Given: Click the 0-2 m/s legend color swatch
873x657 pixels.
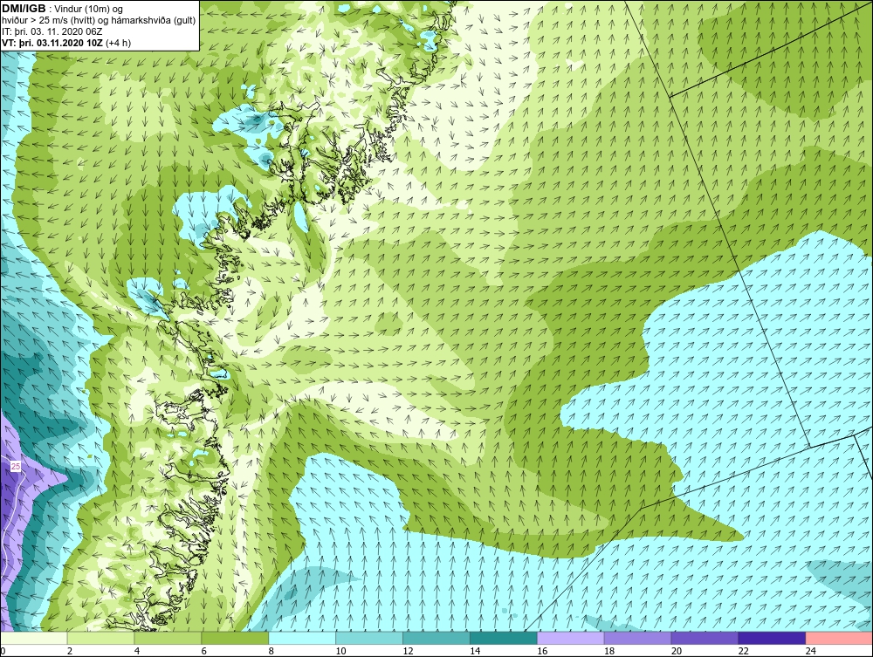Looking at the screenshot, I should click(x=33, y=638).
